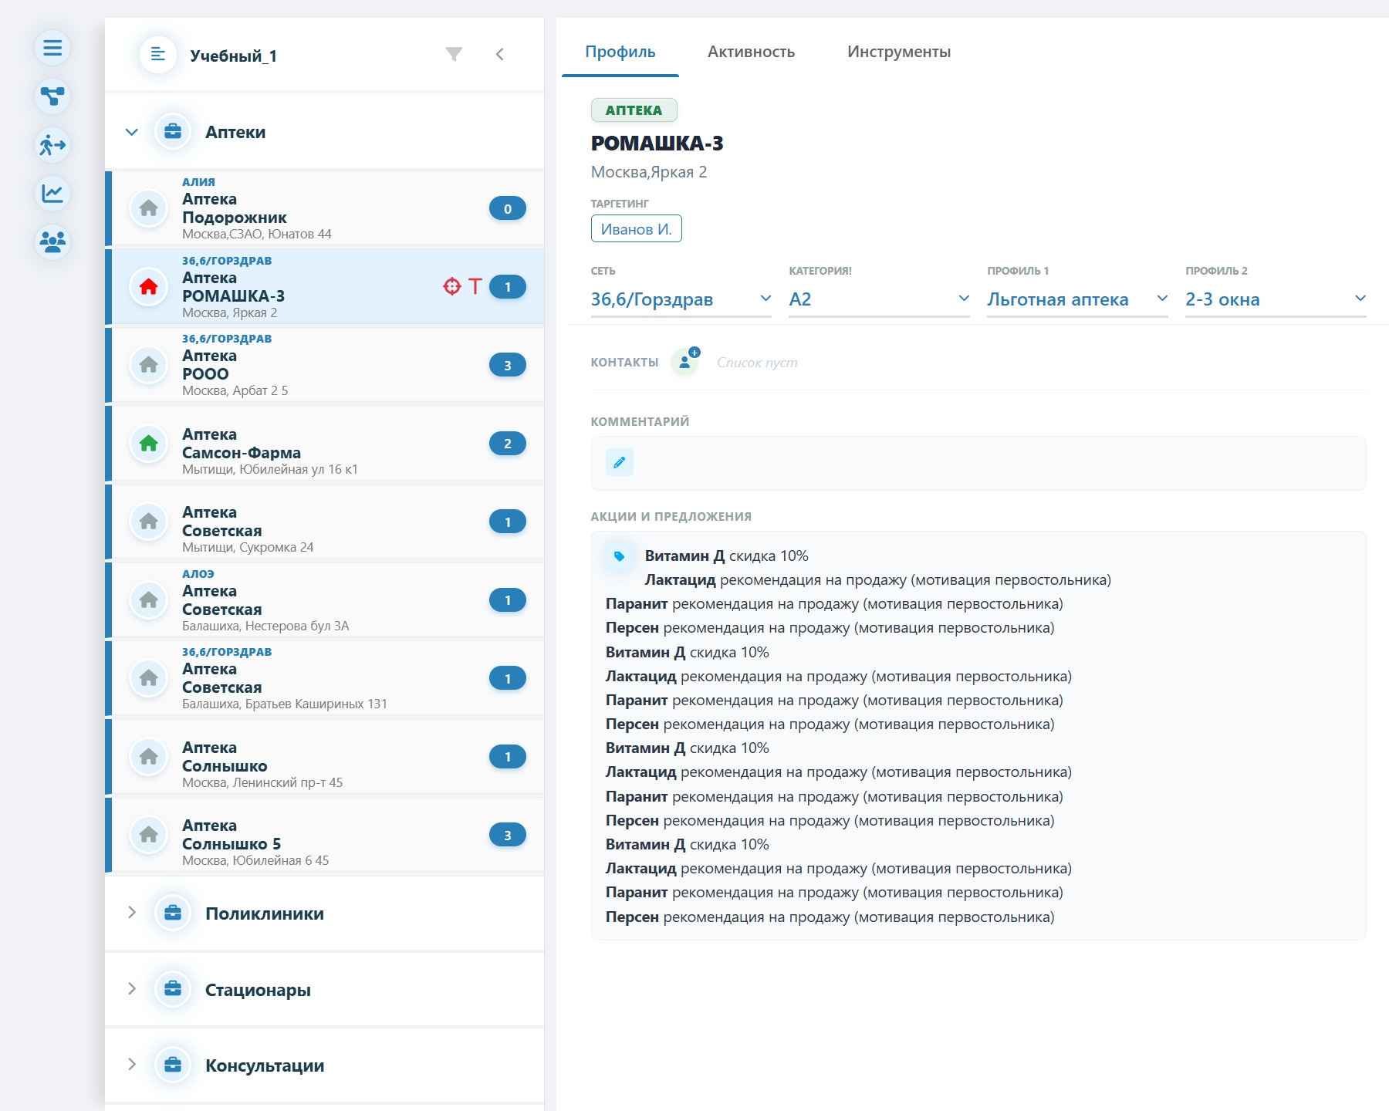Viewport: 1389px width, 1111px height.
Task: Select the network/structure icon in left sidebar
Action: [51, 96]
